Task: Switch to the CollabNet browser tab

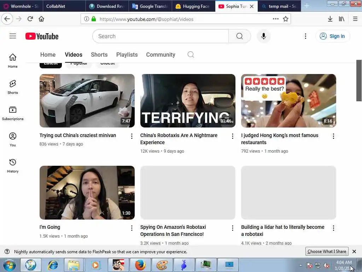Action: pyautogui.click(x=64, y=6)
